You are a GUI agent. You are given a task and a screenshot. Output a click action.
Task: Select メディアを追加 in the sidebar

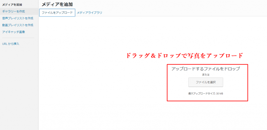point(12,5)
